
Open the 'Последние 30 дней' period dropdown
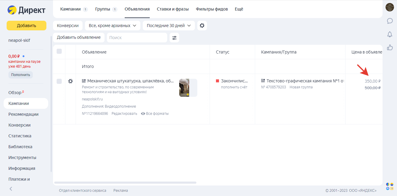(x=168, y=26)
